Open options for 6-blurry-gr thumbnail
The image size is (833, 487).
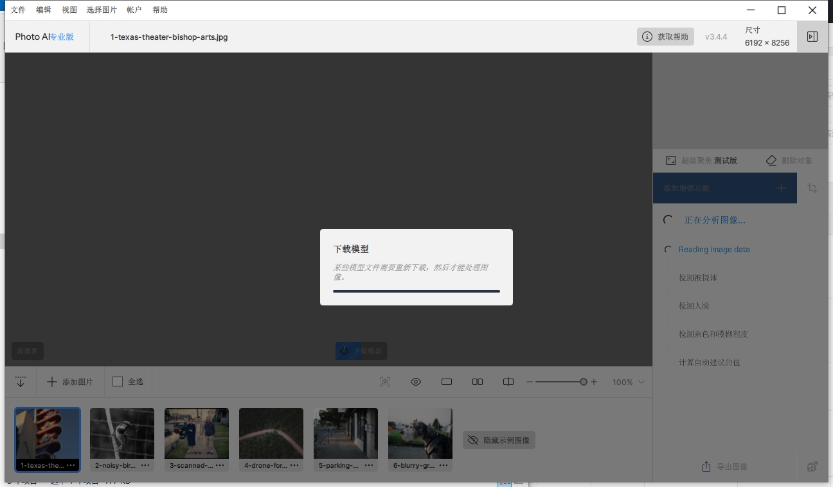(x=443, y=465)
